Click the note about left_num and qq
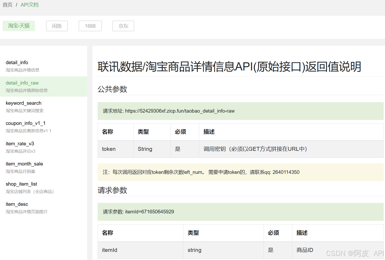This screenshot has width=385, height=260. point(241,172)
